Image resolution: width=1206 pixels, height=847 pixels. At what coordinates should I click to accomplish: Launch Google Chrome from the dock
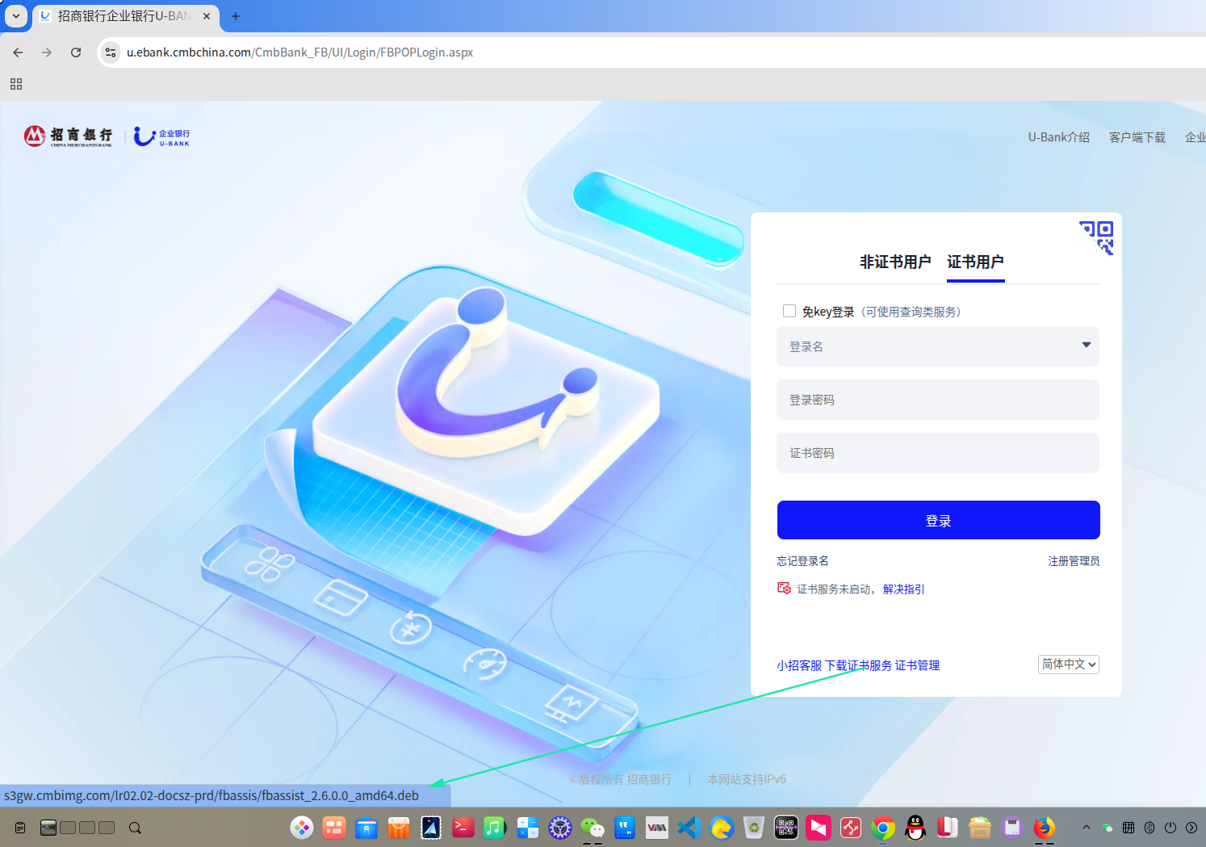click(x=883, y=828)
